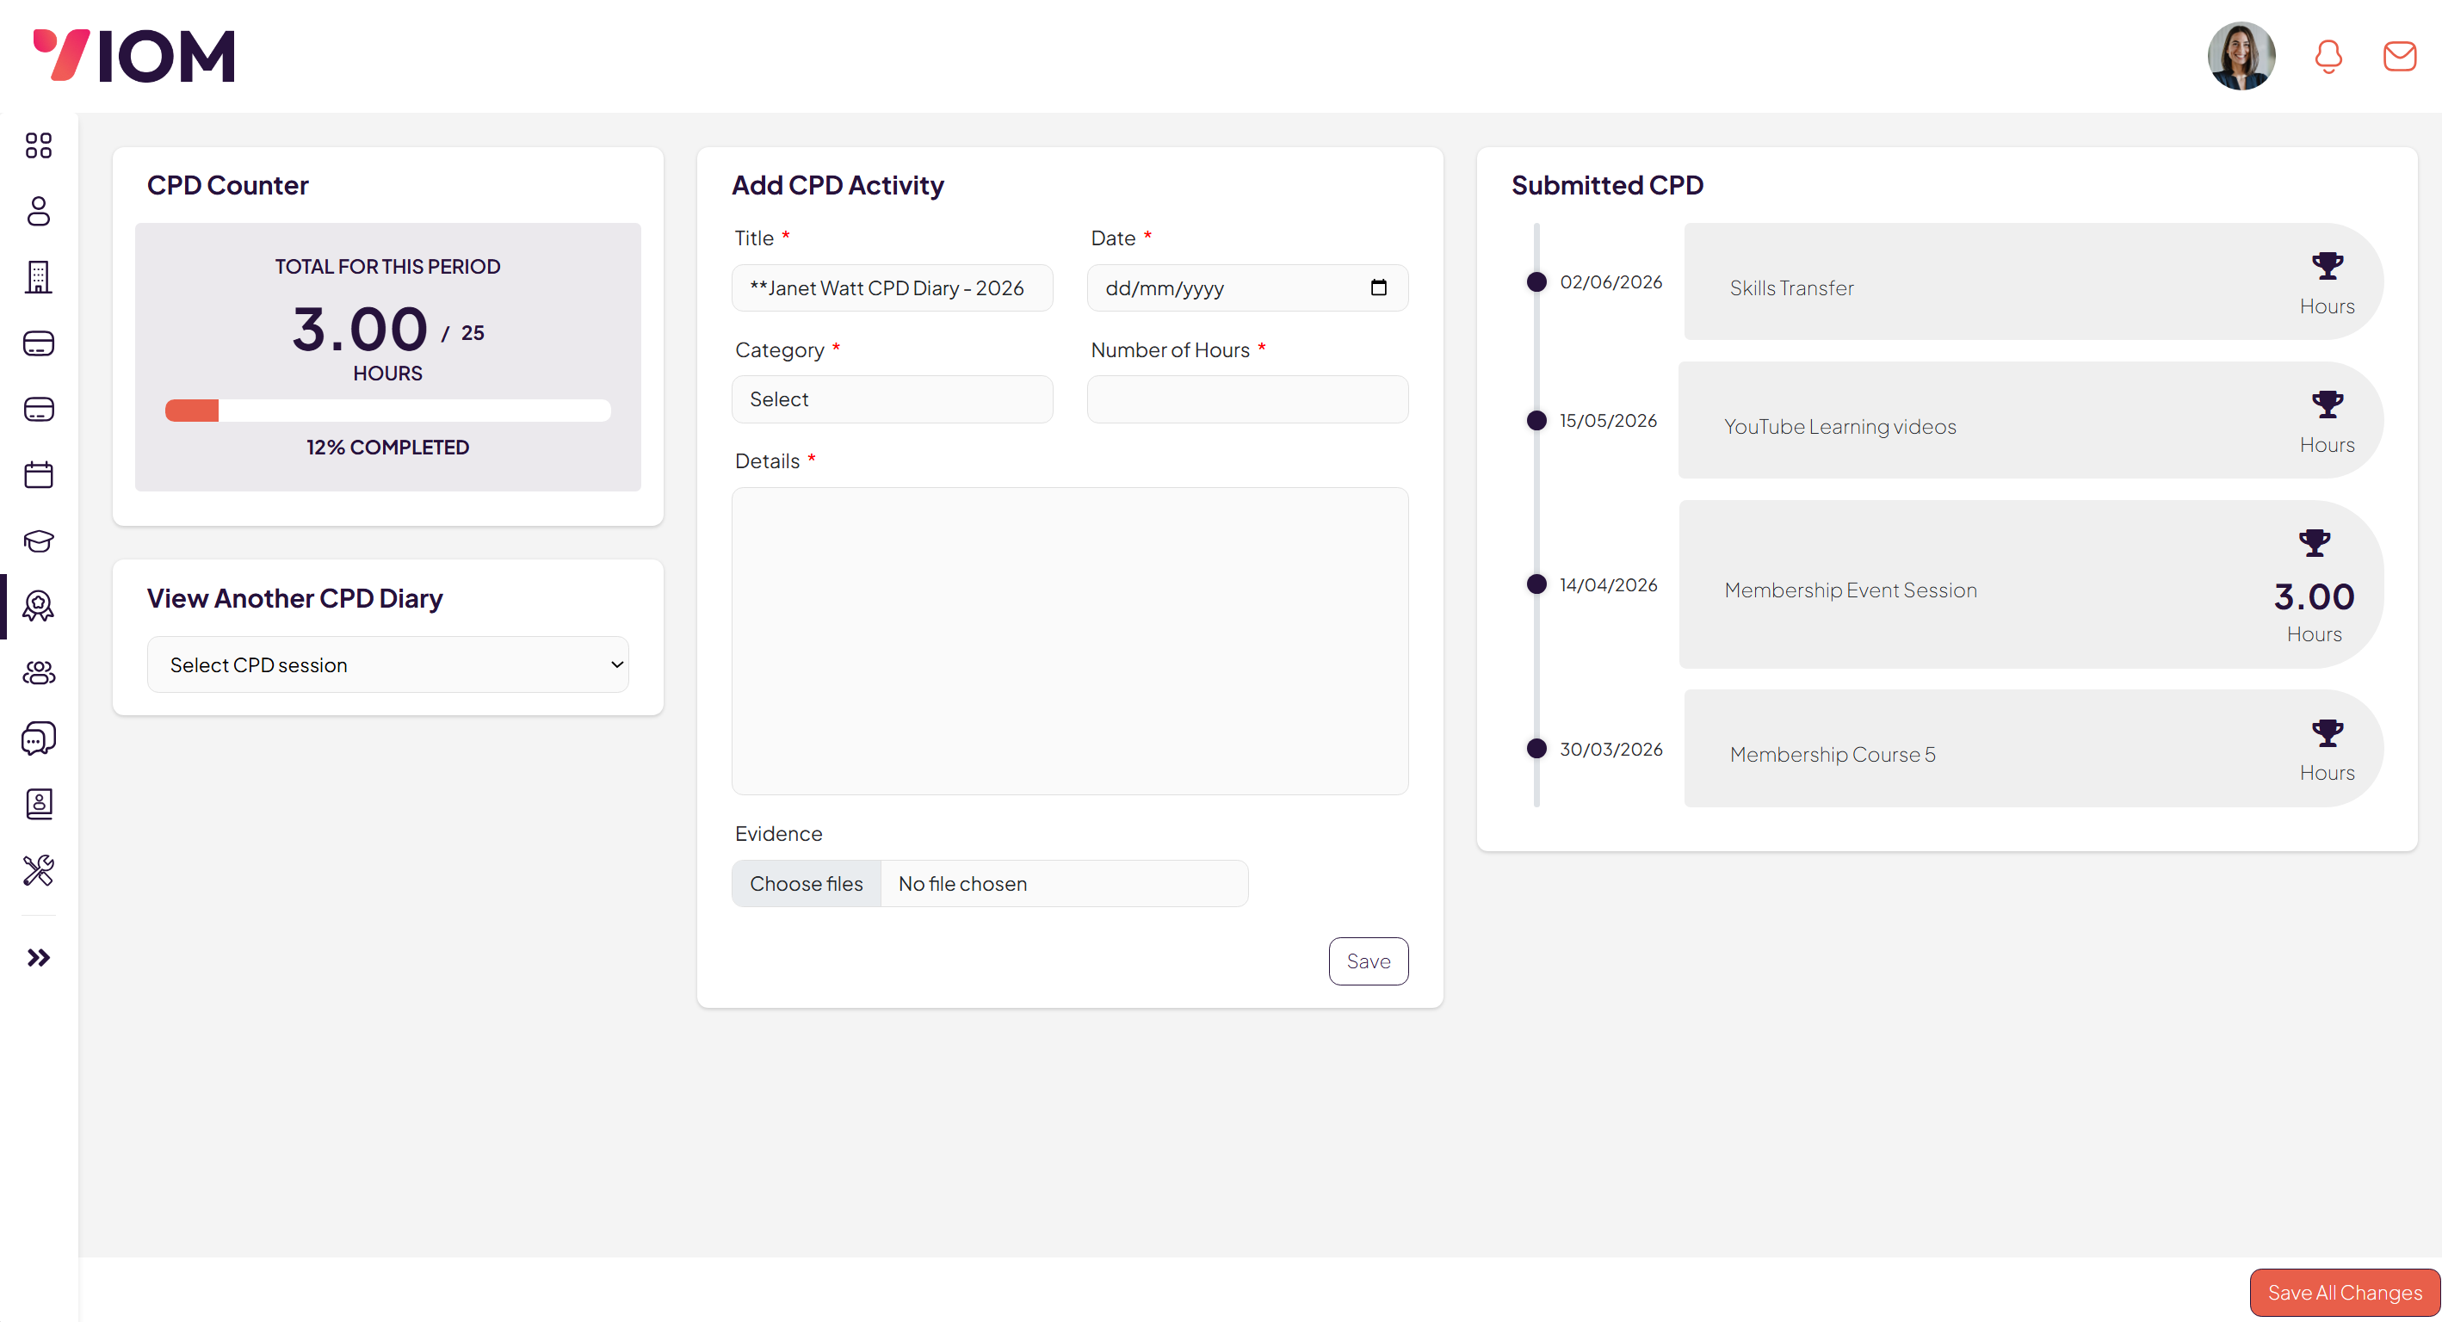Click the No file chosen text
Image resolution: width=2442 pixels, height=1322 pixels.
point(962,884)
